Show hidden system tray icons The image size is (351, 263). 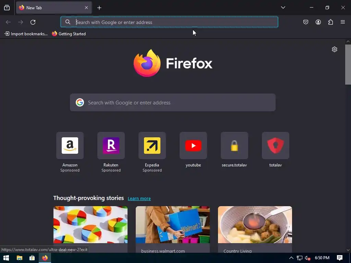[x=291, y=258]
